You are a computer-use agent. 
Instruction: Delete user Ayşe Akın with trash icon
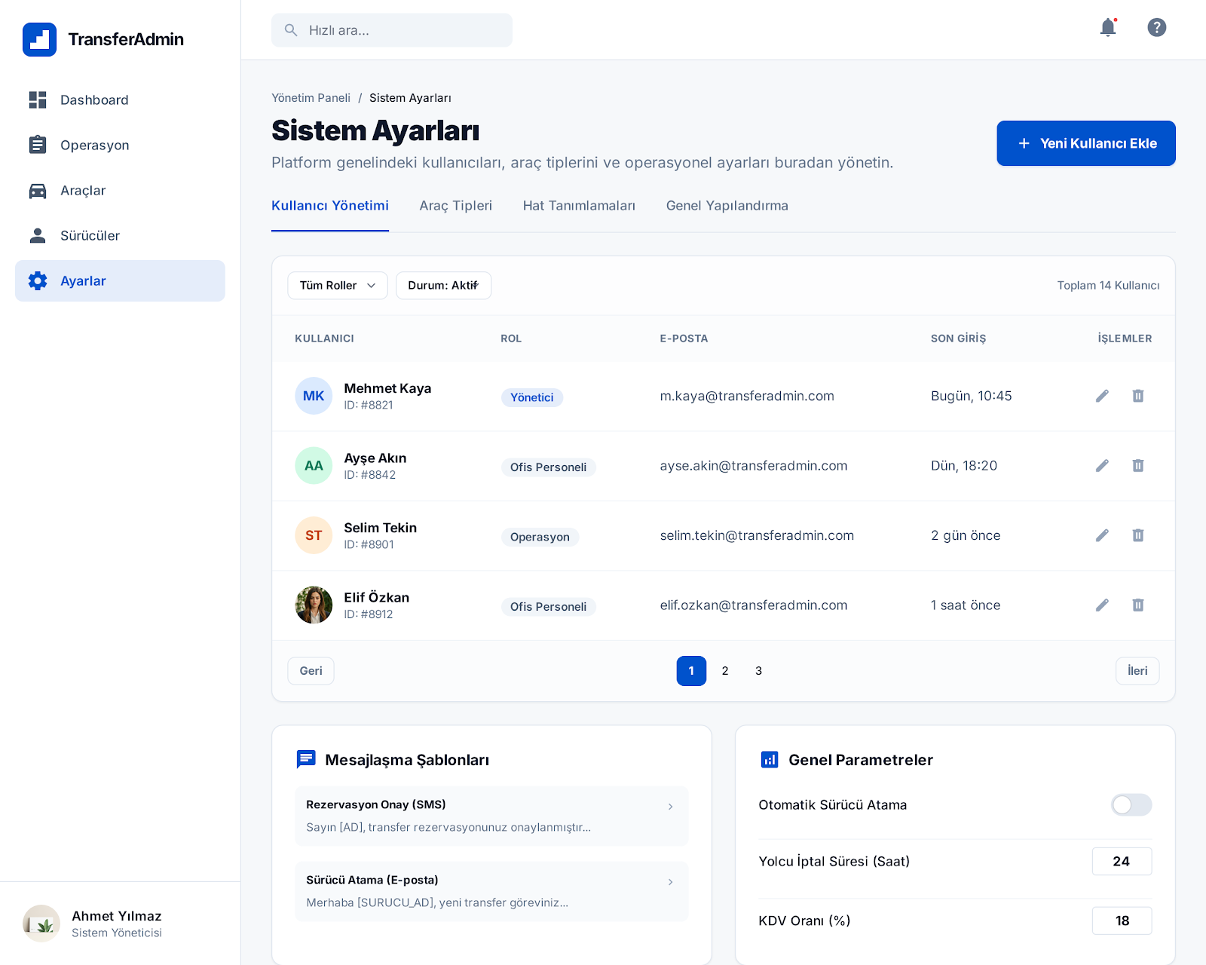coord(1137,466)
